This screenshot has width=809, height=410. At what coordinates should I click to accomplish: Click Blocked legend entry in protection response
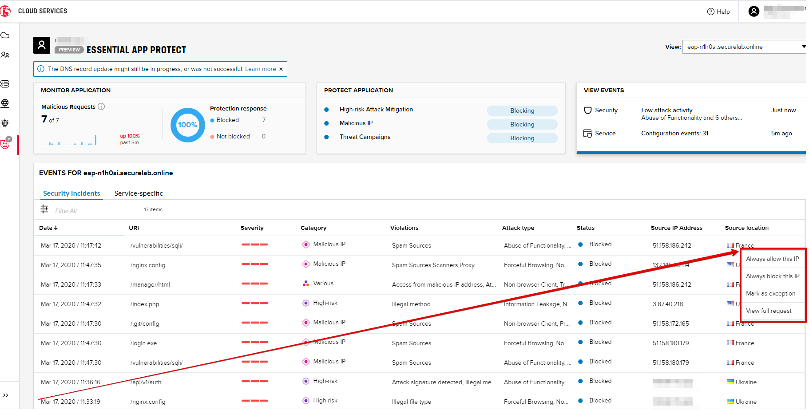[x=227, y=120]
